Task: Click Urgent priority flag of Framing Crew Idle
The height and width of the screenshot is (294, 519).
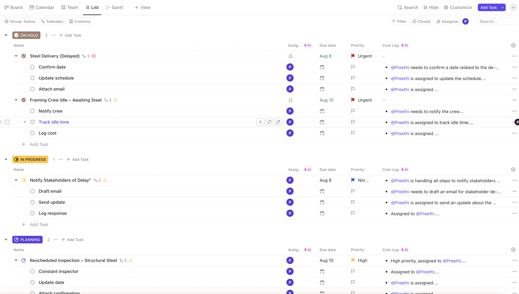Action: [353, 100]
